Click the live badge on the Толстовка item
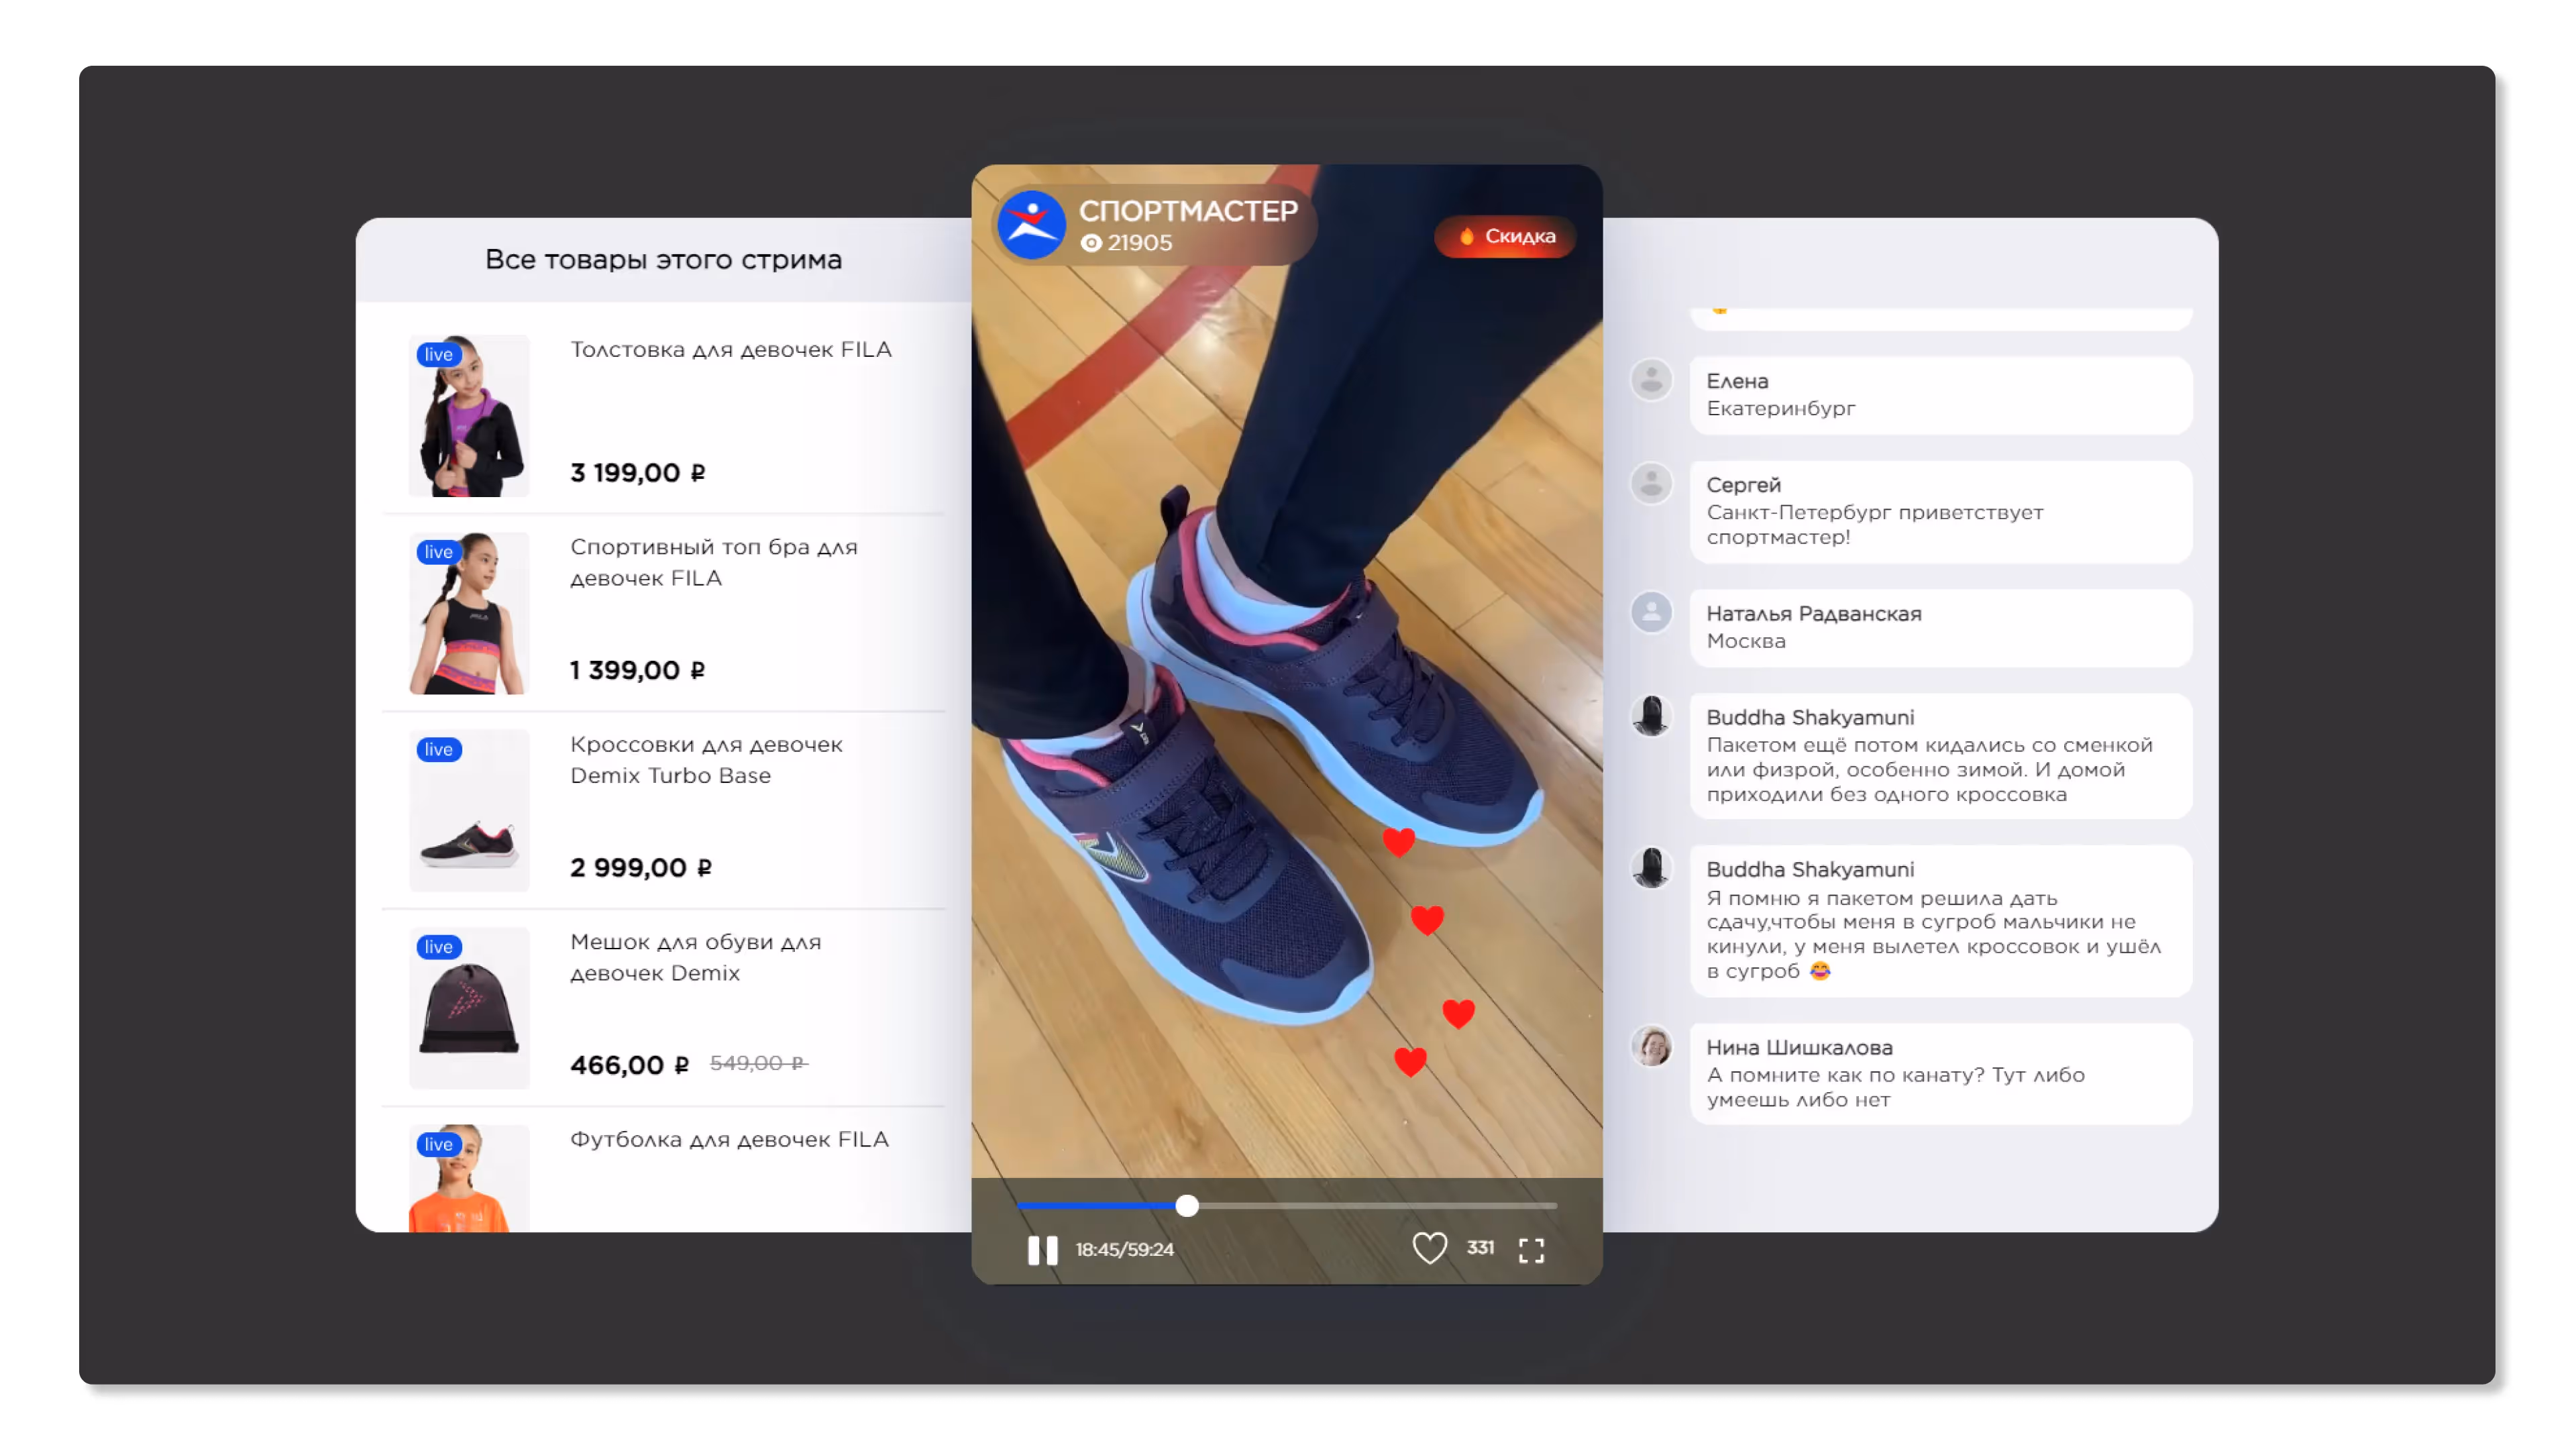 pyautogui.click(x=438, y=354)
